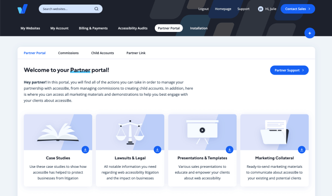This screenshot has height=196, width=332.
Task: Open the Support link in header
Action: click(243, 9)
